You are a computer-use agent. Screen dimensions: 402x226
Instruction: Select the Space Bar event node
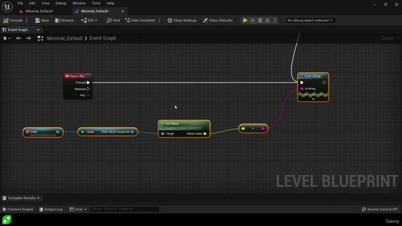point(77,76)
